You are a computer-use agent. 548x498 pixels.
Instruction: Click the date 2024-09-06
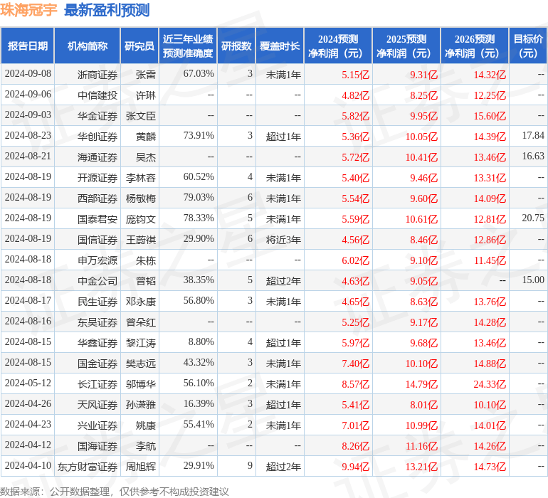tap(28, 95)
